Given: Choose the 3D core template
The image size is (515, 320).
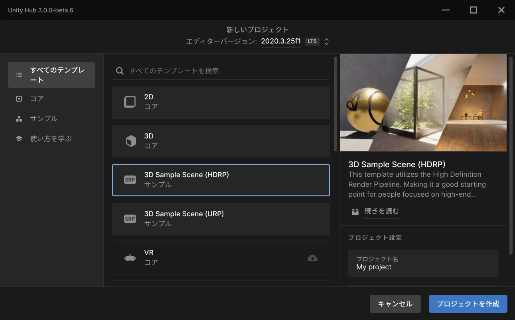Looking at the screenshot, I should point(221,141).
